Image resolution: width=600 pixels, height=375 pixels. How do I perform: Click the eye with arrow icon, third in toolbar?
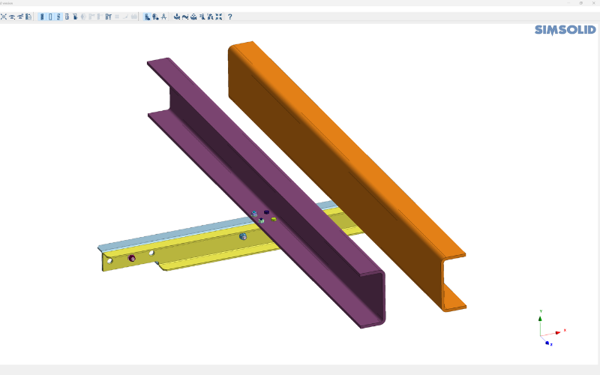coord(20,16)
